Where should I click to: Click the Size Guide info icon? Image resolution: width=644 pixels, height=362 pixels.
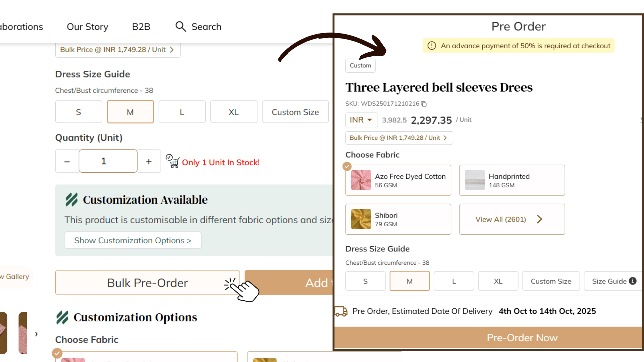[633, 281]
